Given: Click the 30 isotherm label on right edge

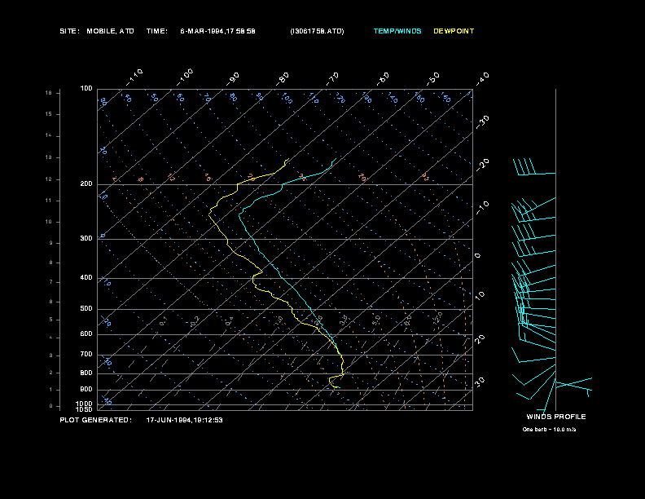Looking at the screenshot, I should pos(480,382).
